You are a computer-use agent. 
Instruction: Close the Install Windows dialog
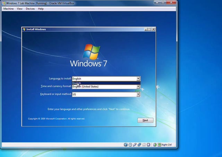(153, 29)
